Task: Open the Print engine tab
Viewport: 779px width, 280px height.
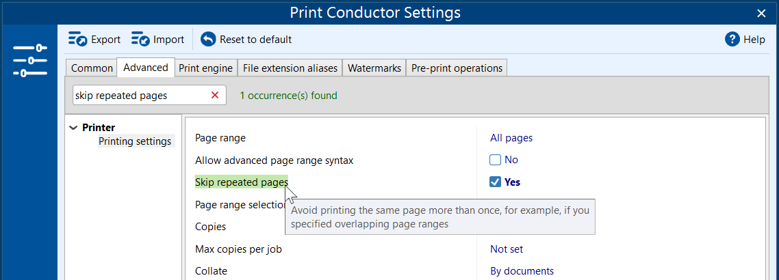Action: [x=206, y=68]
